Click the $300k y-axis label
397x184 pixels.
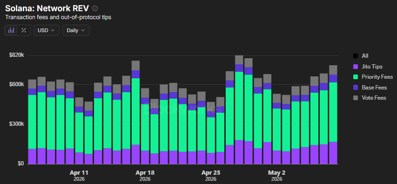17,124
